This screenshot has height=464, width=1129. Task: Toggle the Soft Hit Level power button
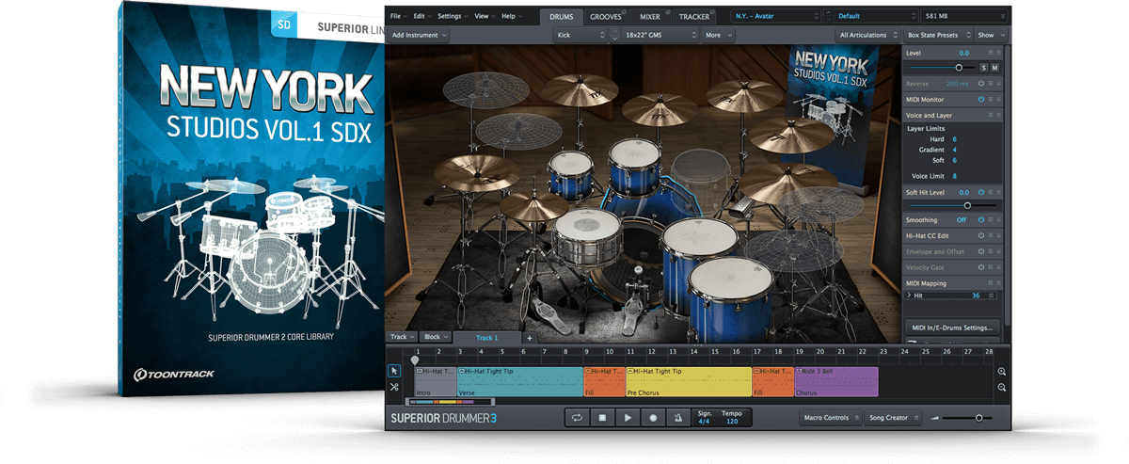coord(980,192)
